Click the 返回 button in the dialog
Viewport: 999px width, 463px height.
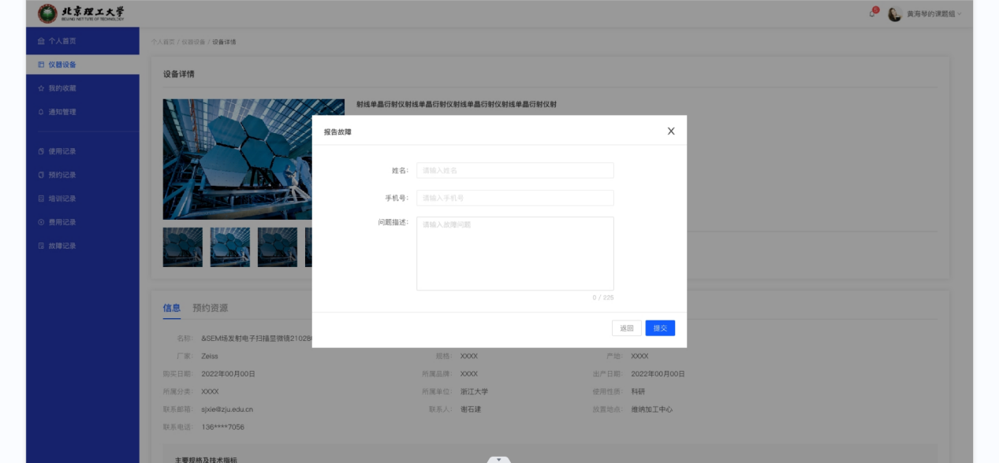click(x=626, y=328)
